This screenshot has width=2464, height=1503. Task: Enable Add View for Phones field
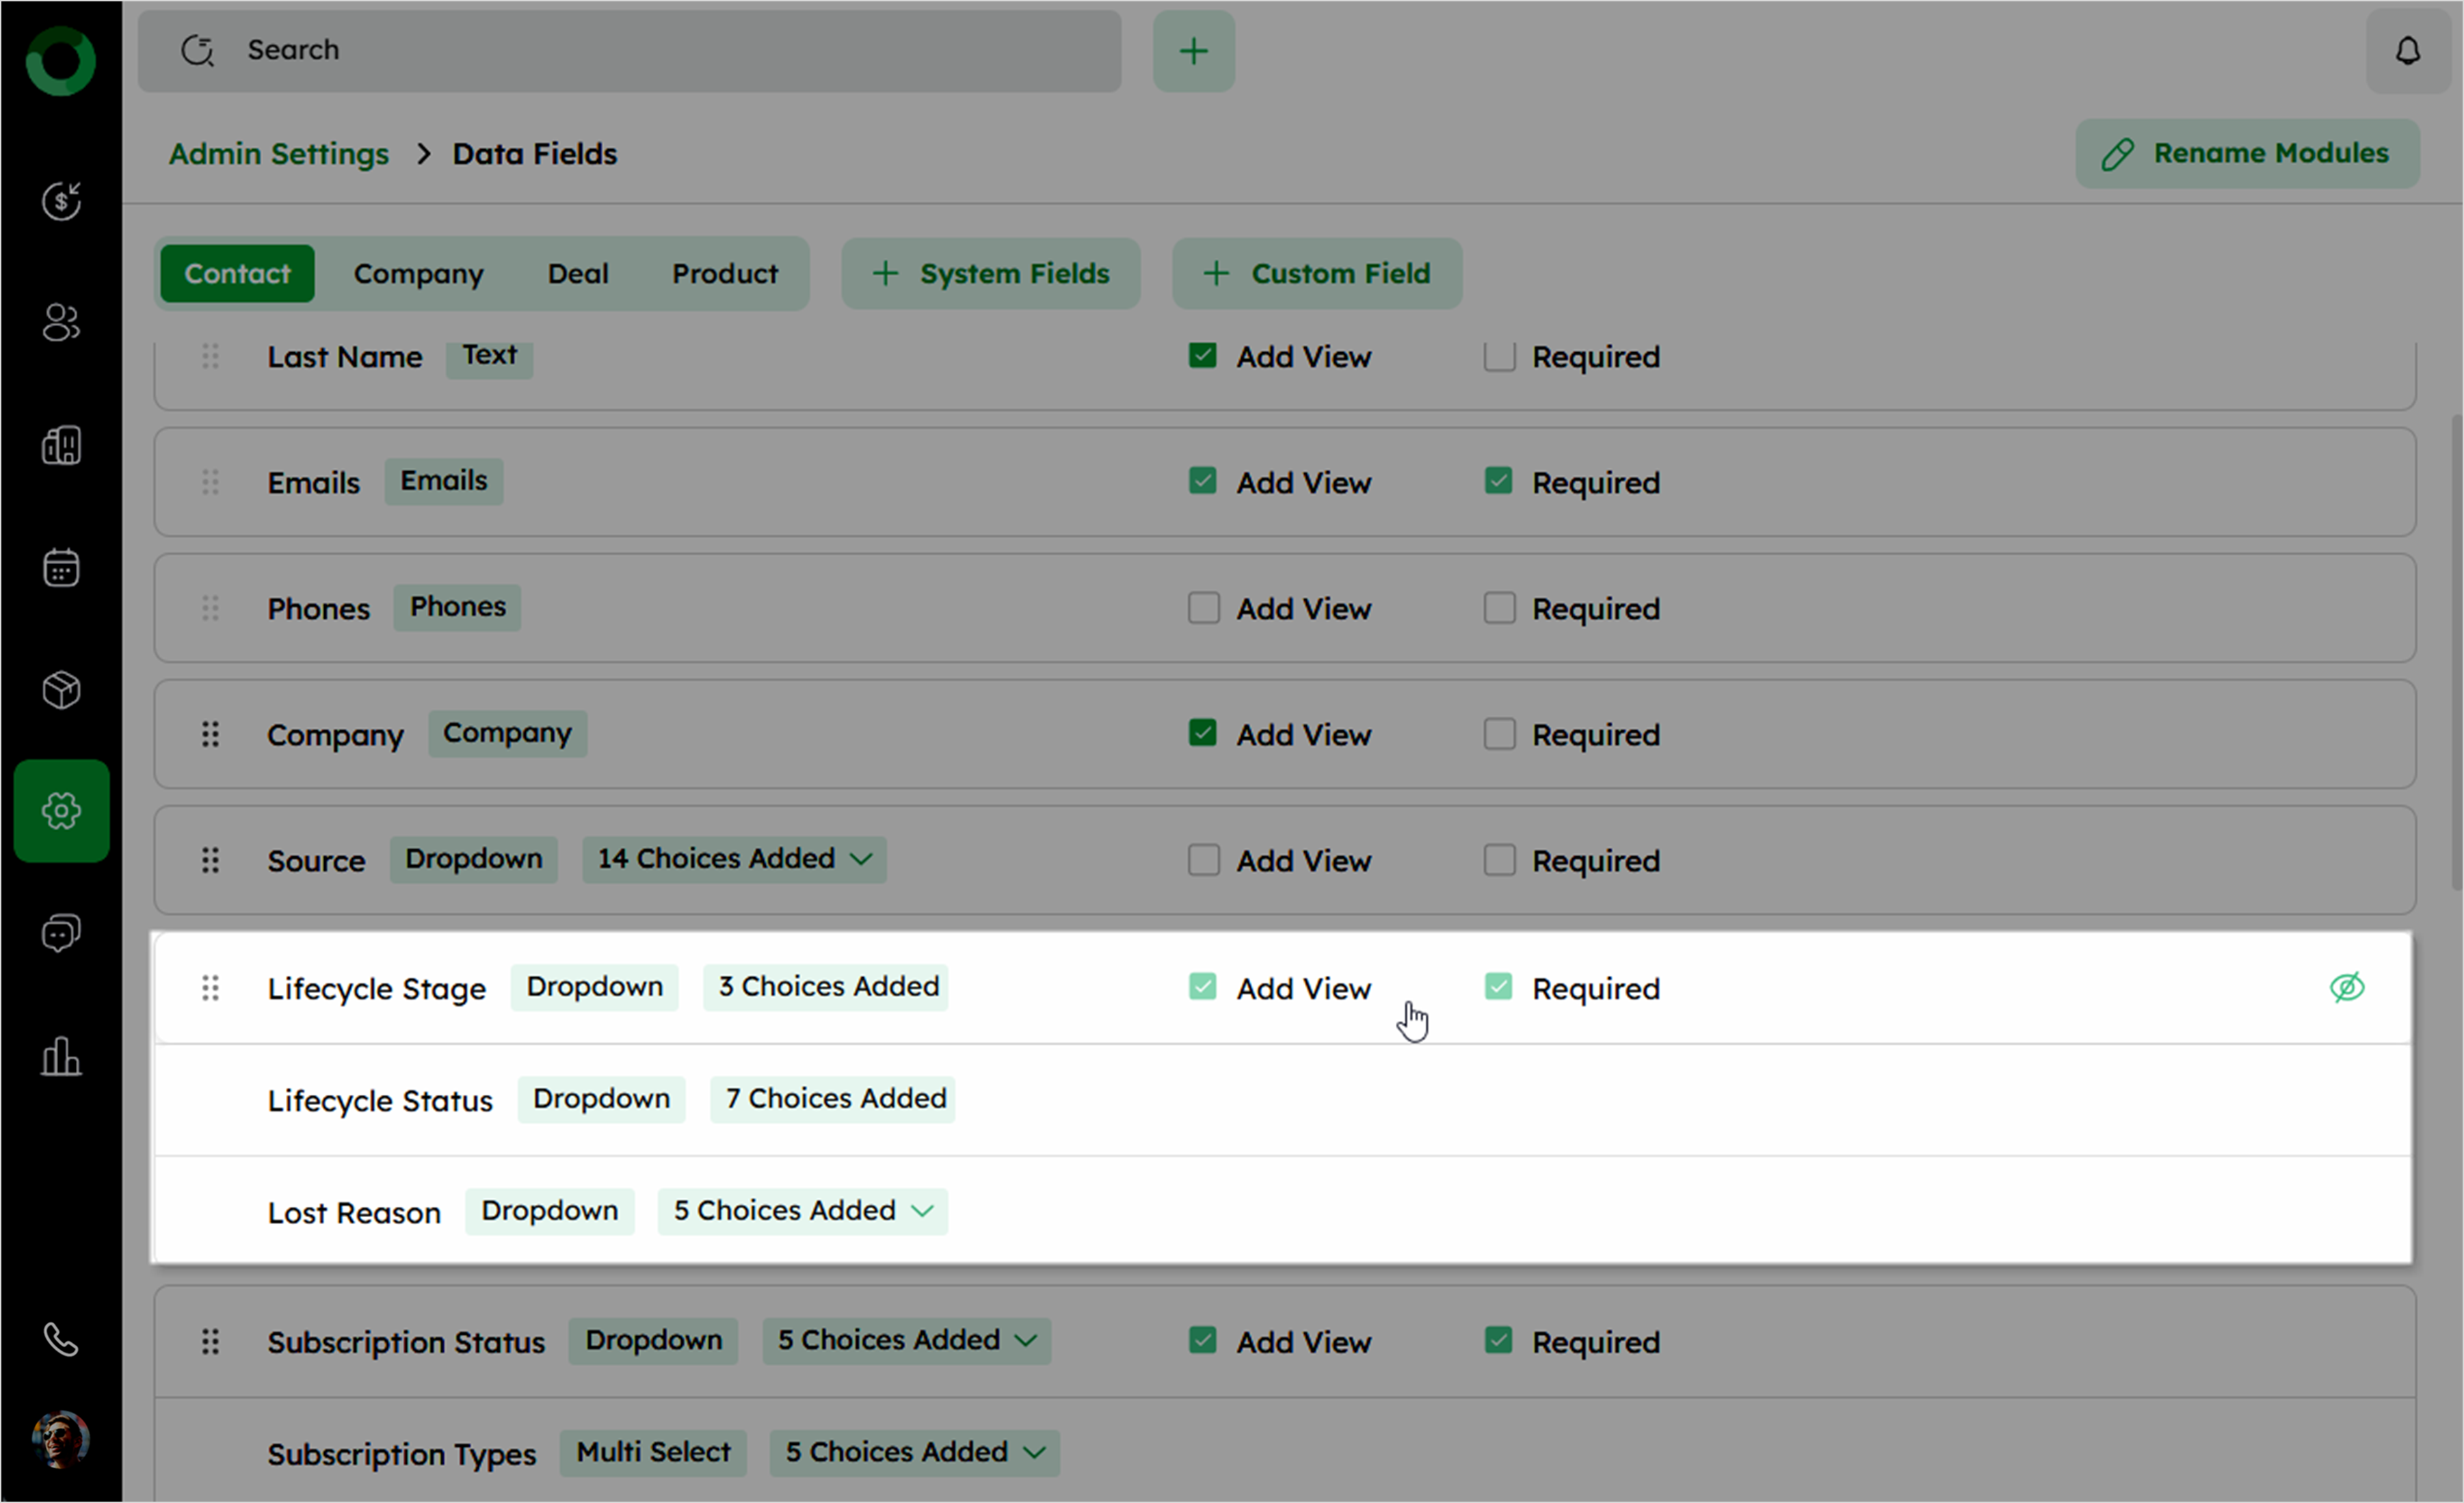coord(1203,608)
